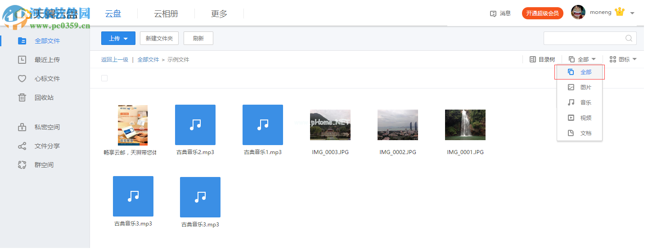Click the 群空间 group icon
This screenshot has width=648, height=252.
click(22, 165)
